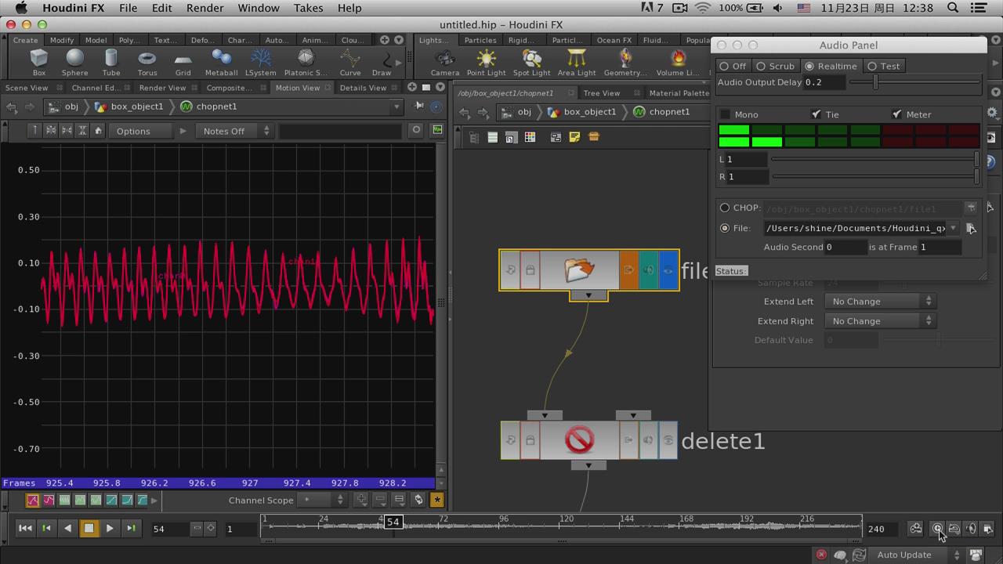
Task: Add a Spot Light from the shelf
Action: coord(532,63)
